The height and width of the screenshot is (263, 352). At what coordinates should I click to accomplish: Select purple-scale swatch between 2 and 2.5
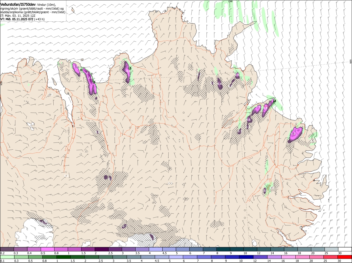102,249
